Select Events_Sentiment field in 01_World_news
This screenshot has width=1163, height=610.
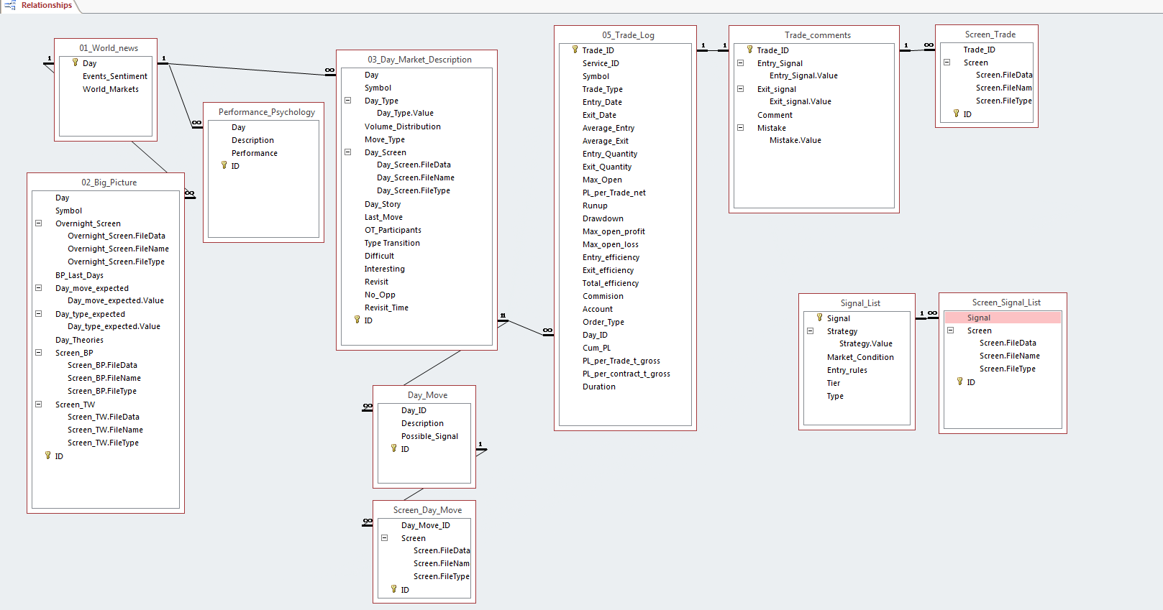(115, 76)
